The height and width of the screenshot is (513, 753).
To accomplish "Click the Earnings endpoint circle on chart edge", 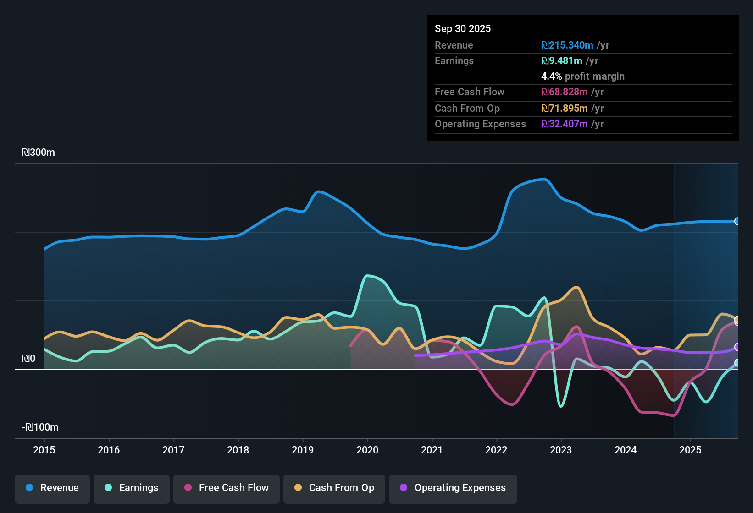I will [737, 363].
